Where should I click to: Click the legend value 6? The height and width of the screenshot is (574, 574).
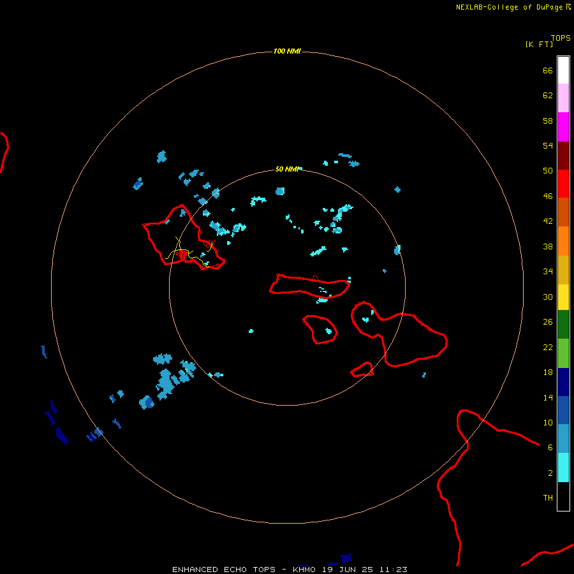tap(550, 448)
